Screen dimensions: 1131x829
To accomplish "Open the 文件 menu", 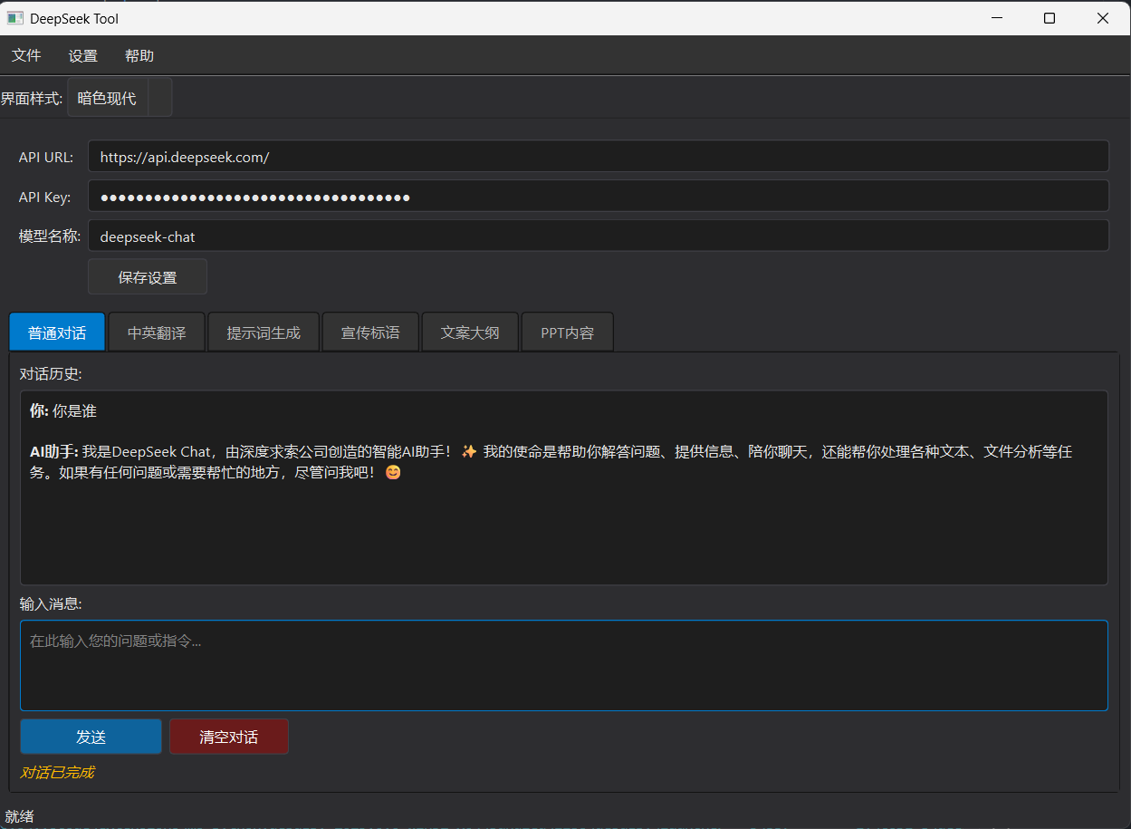I will tap(26, 56).
